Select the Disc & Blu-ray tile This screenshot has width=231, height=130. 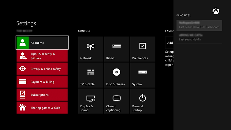tap(117, 75)
